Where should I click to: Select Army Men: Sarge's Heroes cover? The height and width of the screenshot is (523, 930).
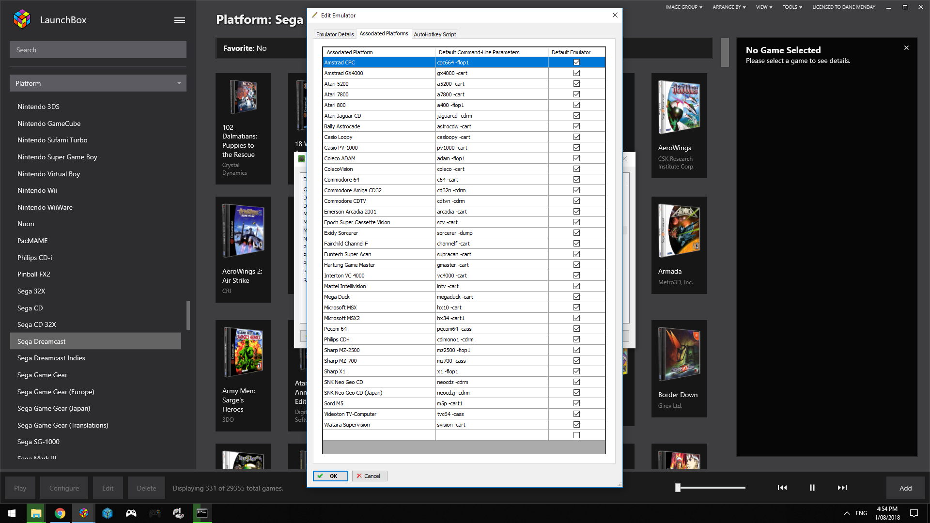[x=243, y=353]
